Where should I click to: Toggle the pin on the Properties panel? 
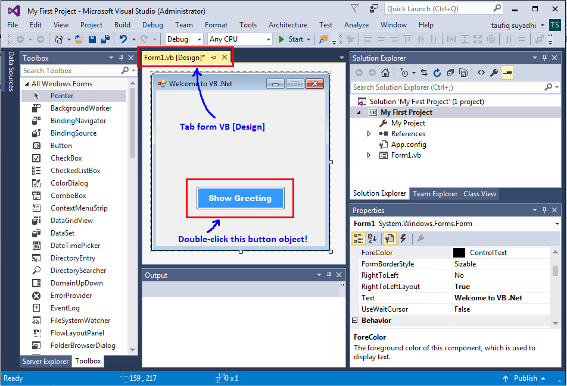544,210
